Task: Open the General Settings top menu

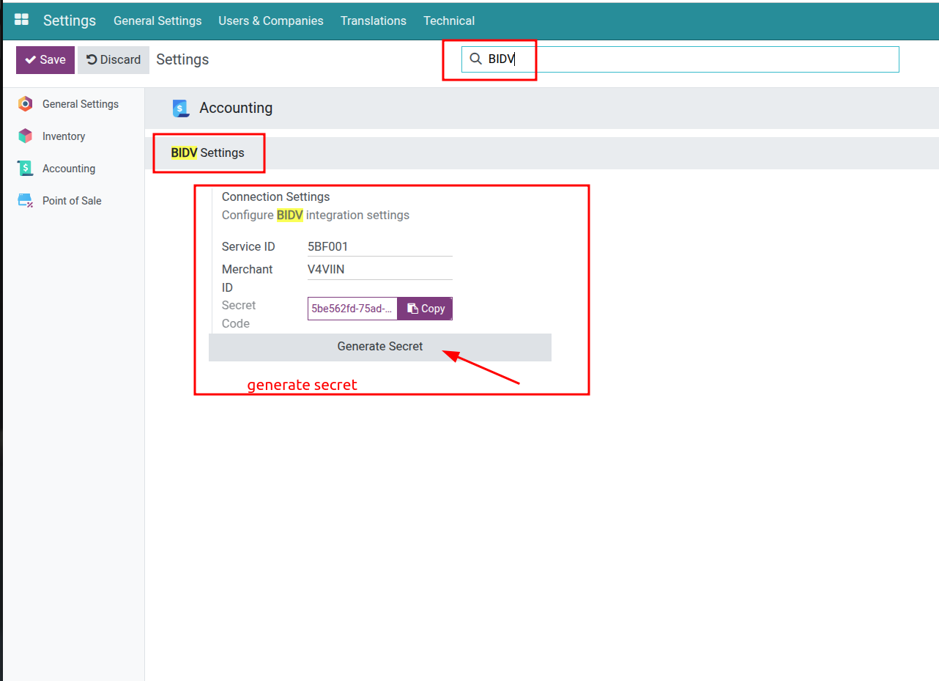Action: 157,21
